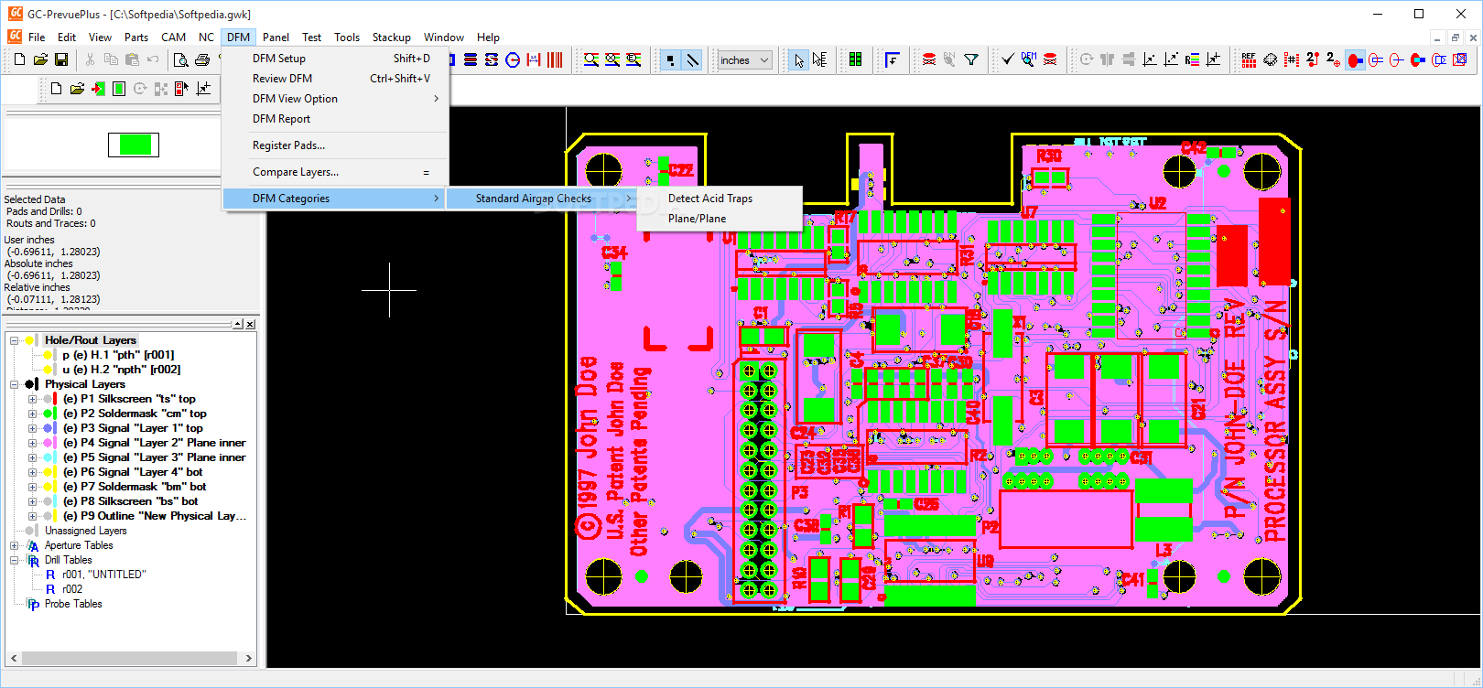
Task: Click the blue corner arrow icon
Action: 892,59
